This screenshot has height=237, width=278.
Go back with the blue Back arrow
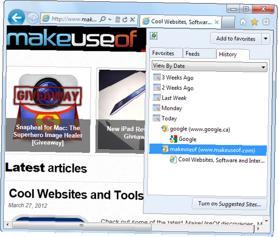point(16,18)
